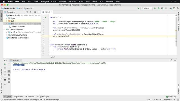This screenshot has width=180, height=101.
Task: Change file encoding UTF-8 in status bar
Action: [x=159, y=100]
